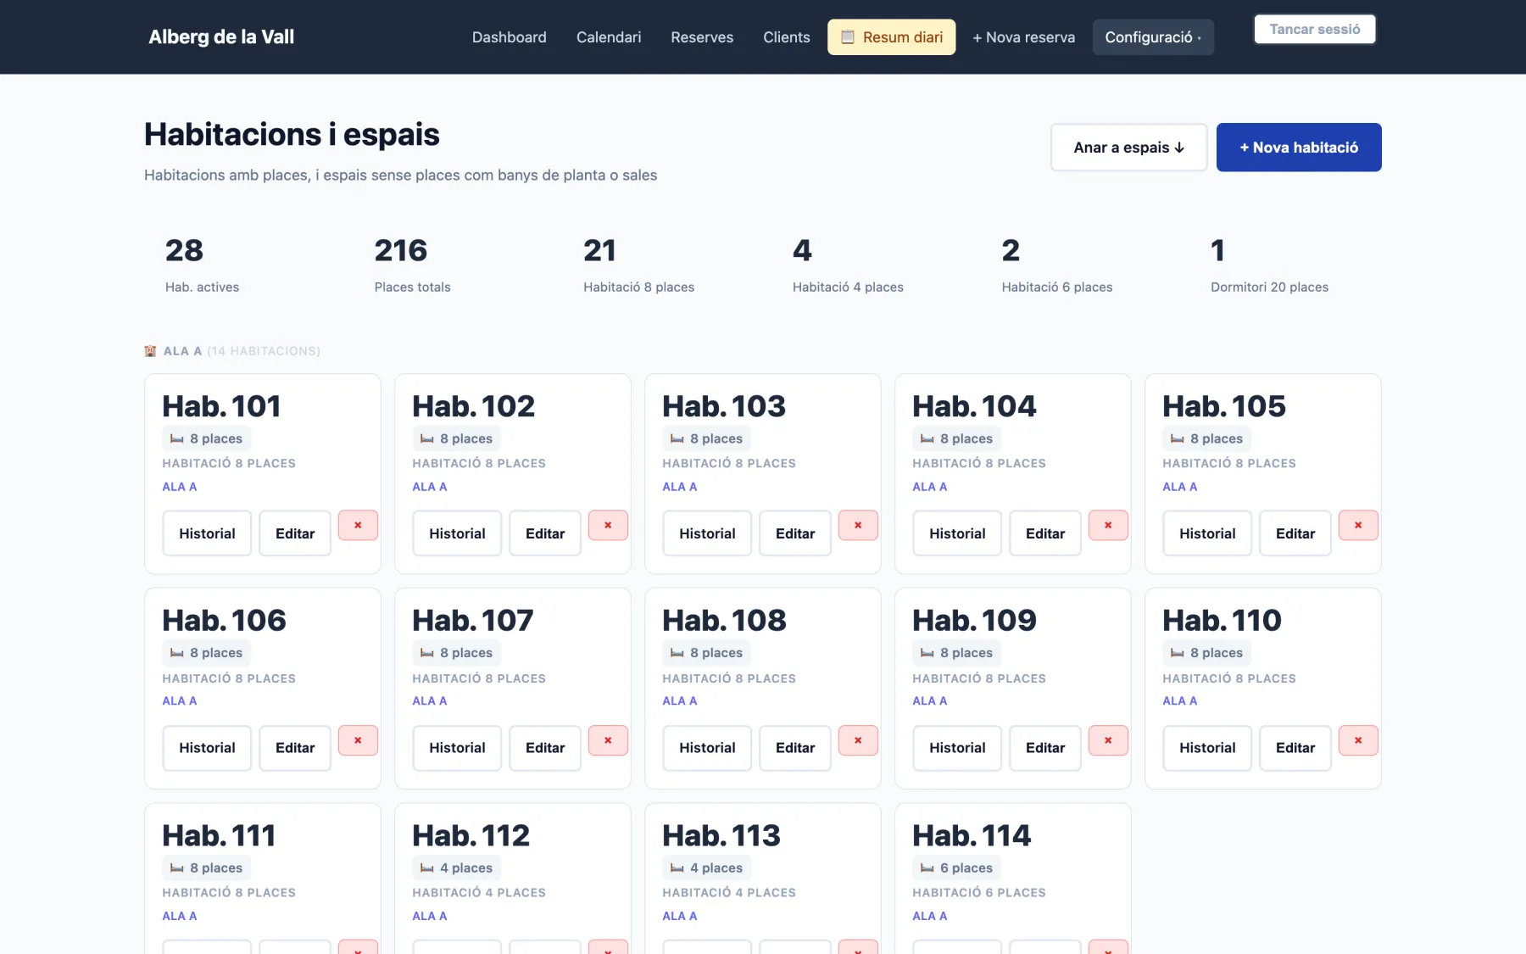Edit Hab. 108
This screenshot has height=954, width=1526.
[x=795, y=748]
